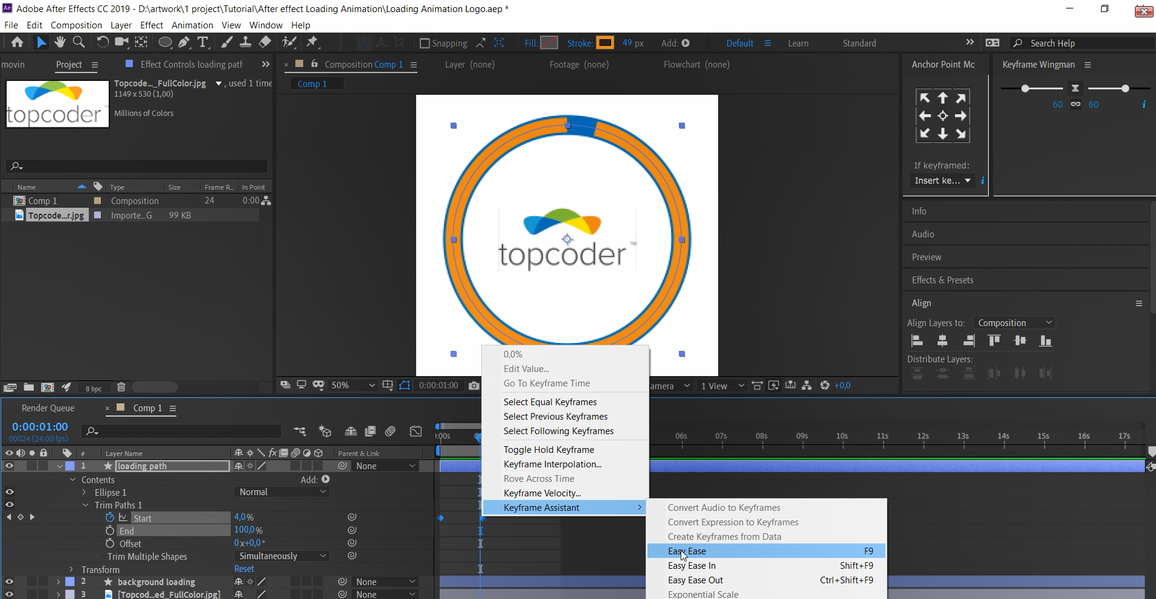This screenshot has height=599, width=1156.
Task: Expand the Ellipse 1 group
Action: click(x=85, y=492)
